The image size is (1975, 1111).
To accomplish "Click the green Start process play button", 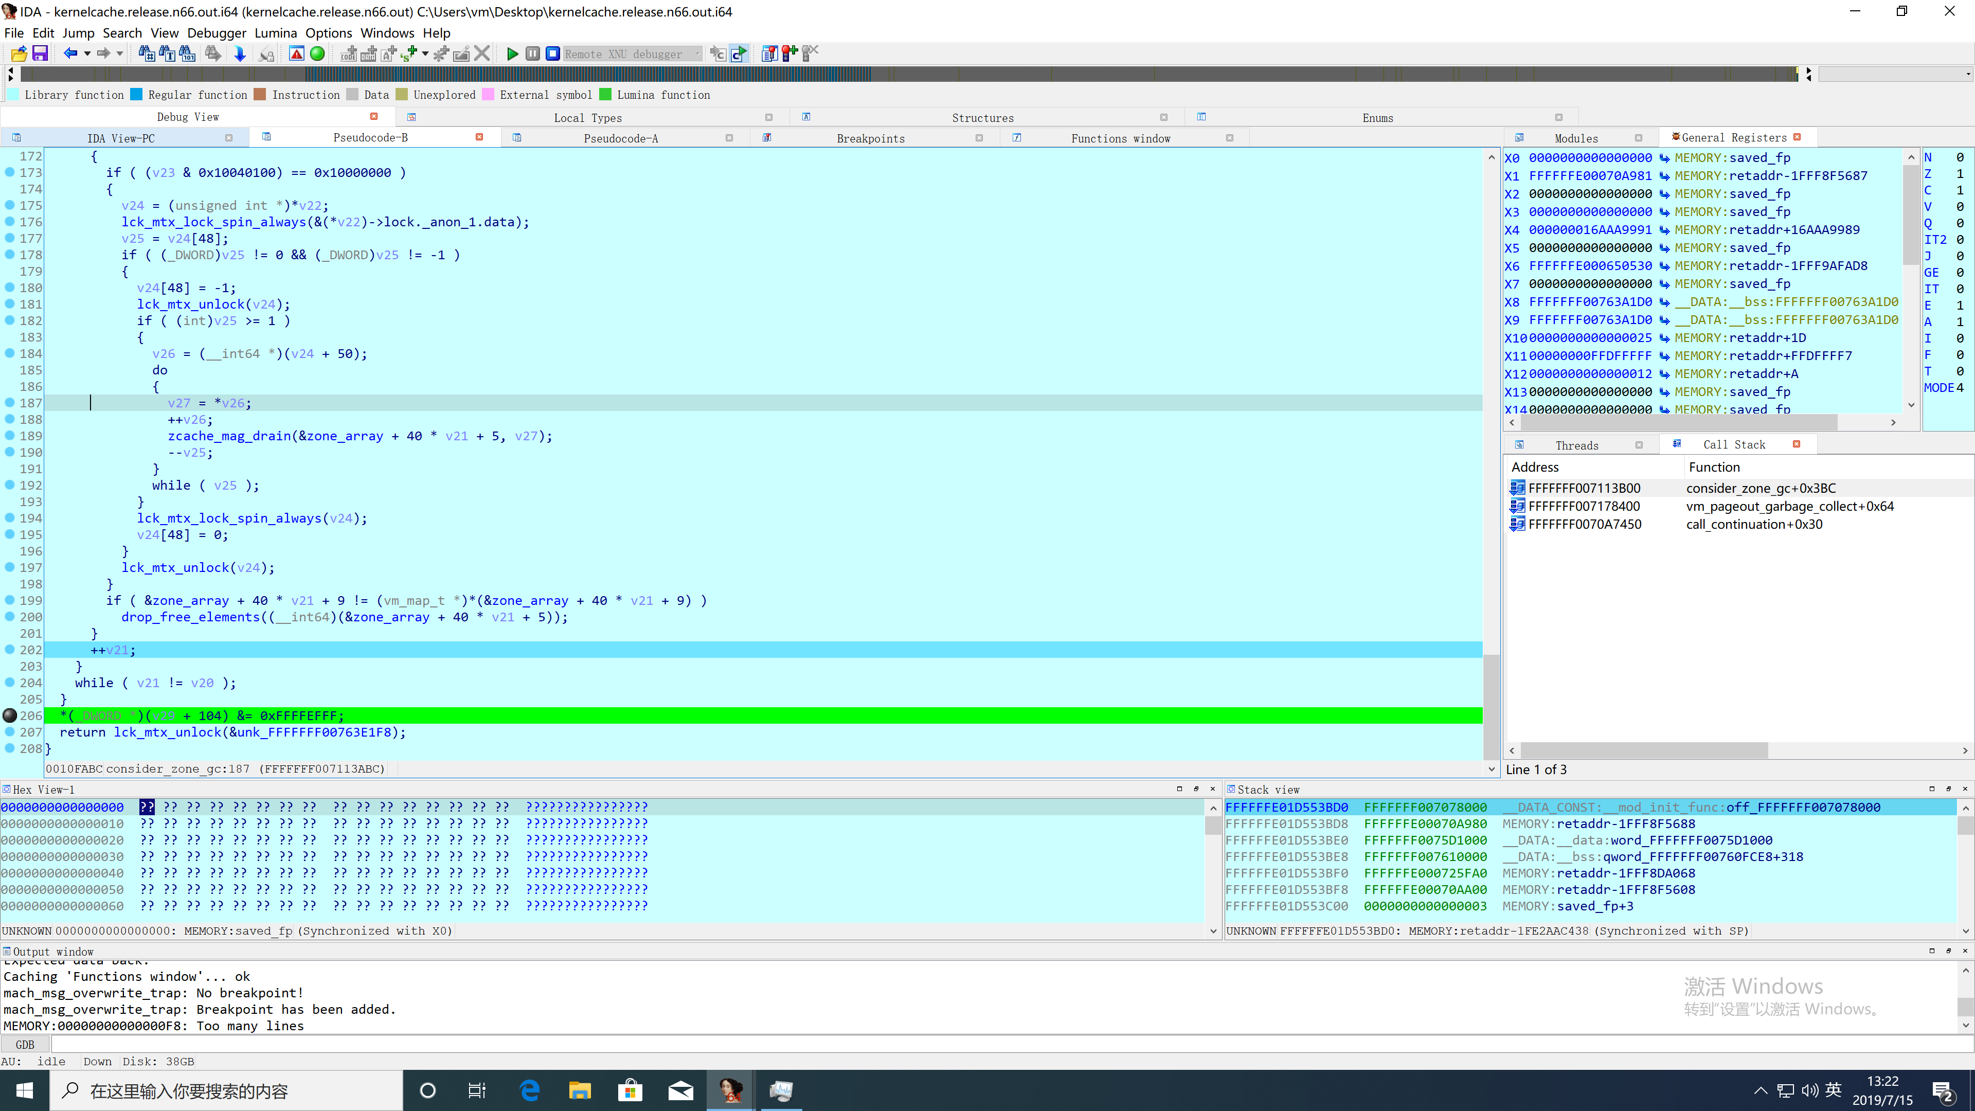I will pos(512,53).
